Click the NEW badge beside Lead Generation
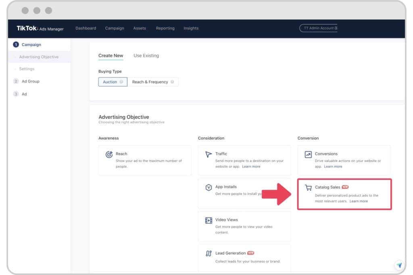413x275 pixels. coord(250,253)
